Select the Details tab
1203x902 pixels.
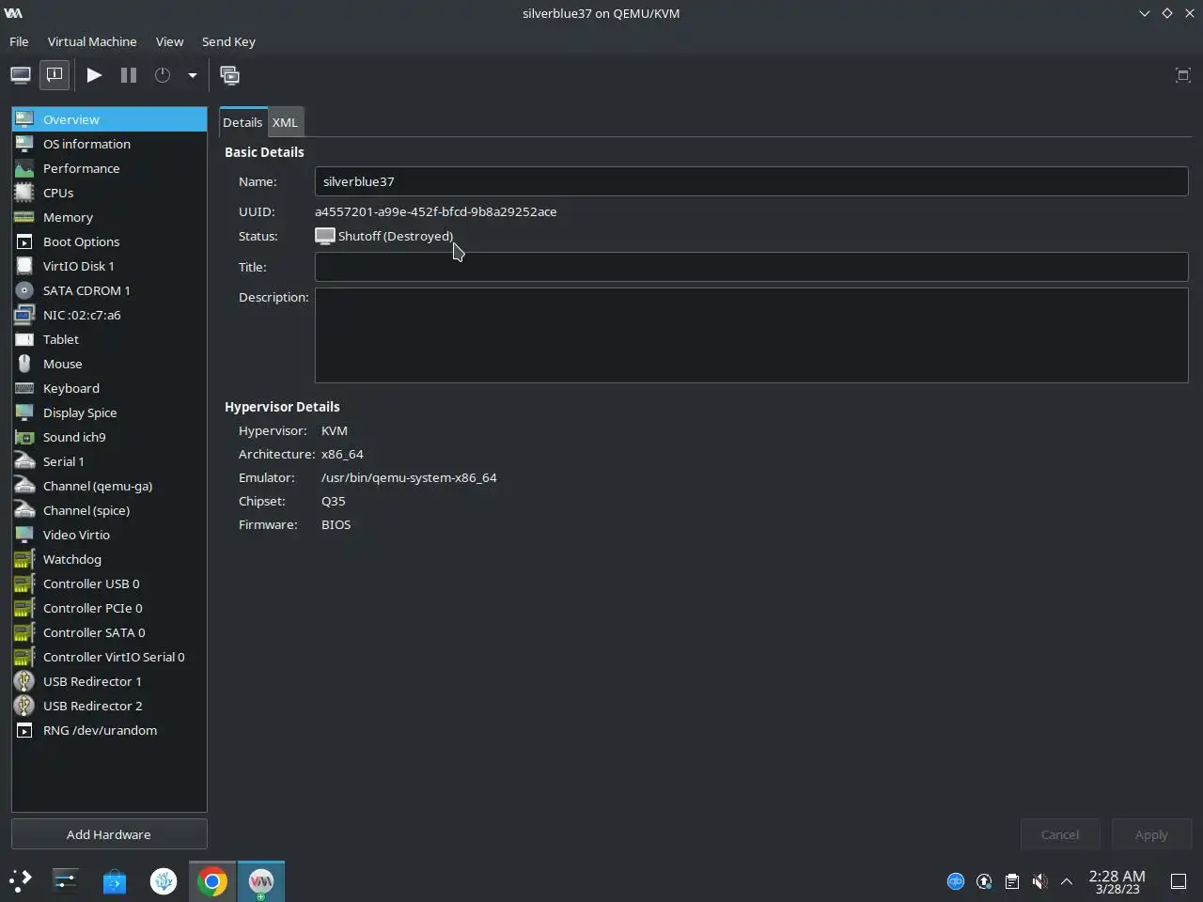click(242, 122)
